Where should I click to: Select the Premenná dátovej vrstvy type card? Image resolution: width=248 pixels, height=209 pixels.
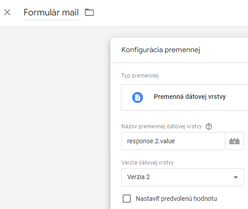185,97
